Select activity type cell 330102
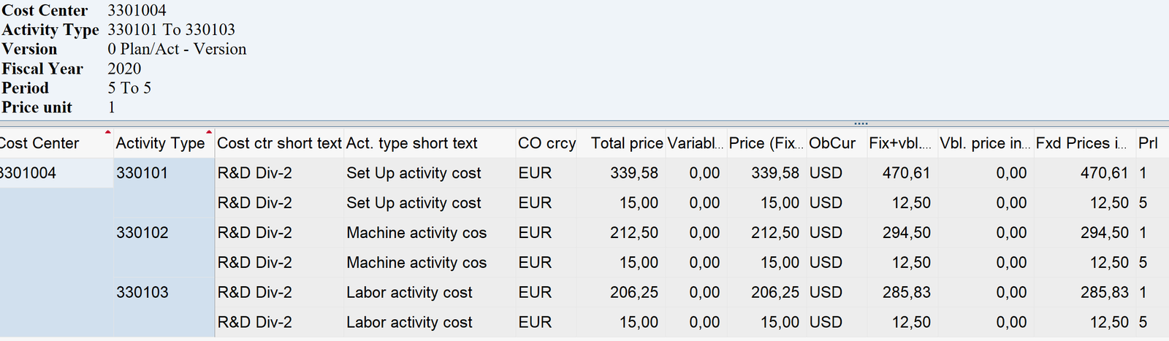 (x=142, y=233)
